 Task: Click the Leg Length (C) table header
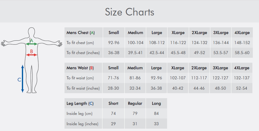click(x=80, y=103)
